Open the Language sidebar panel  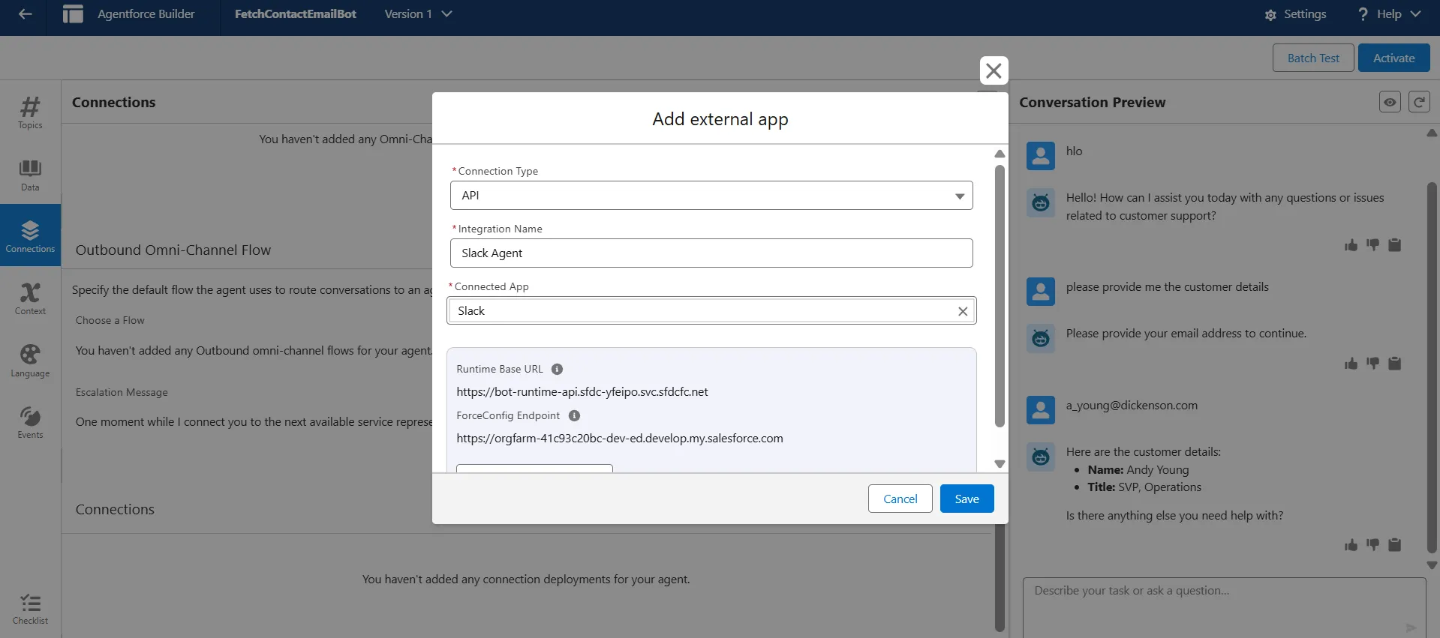click(30, 361)
